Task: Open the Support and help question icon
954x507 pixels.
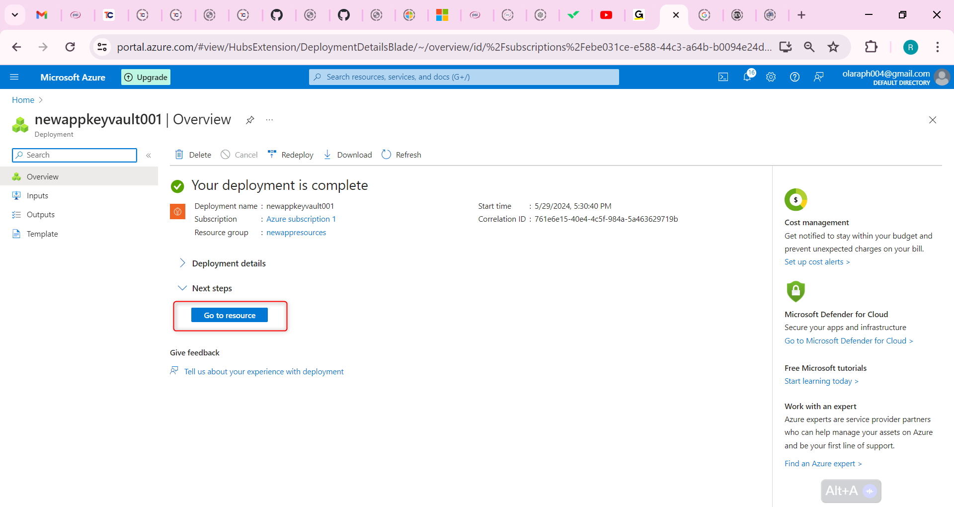Action: 795,77
